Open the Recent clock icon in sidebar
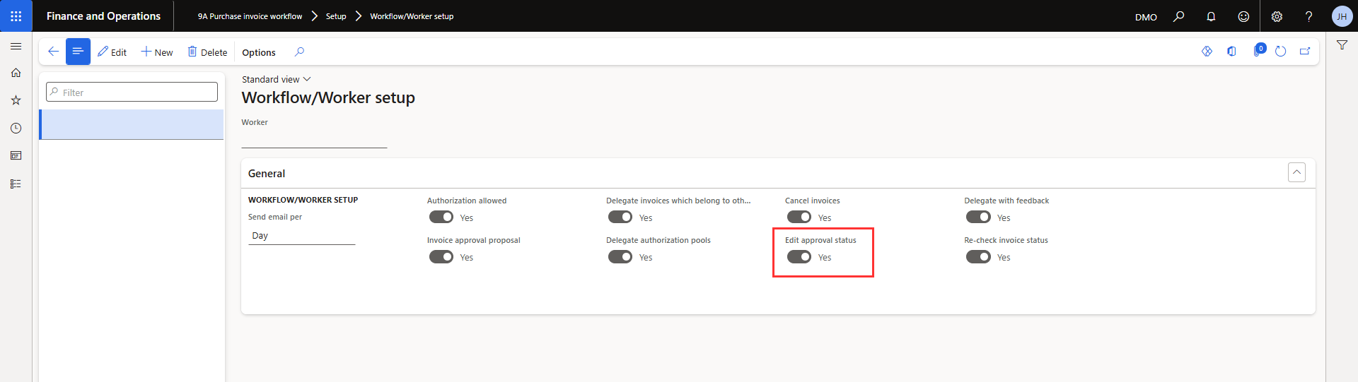This screenshot has height=382, width=1358. 16,128
